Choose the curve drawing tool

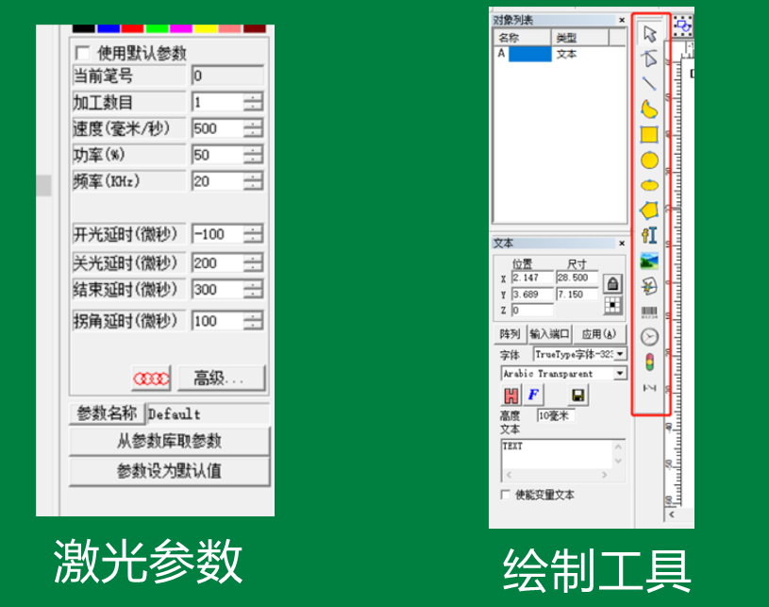coord(649,109)
